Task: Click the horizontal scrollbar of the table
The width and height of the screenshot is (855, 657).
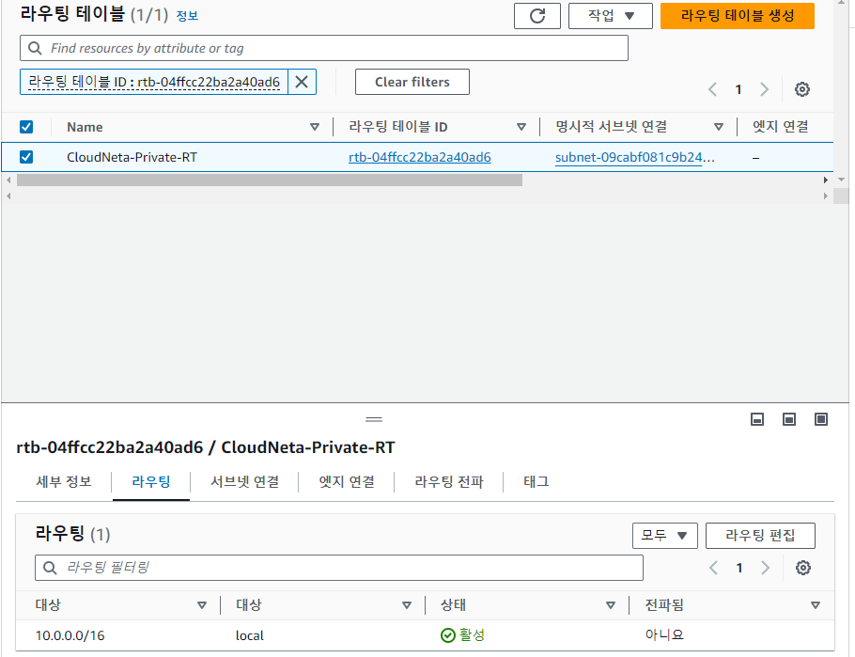Action: 270,180
